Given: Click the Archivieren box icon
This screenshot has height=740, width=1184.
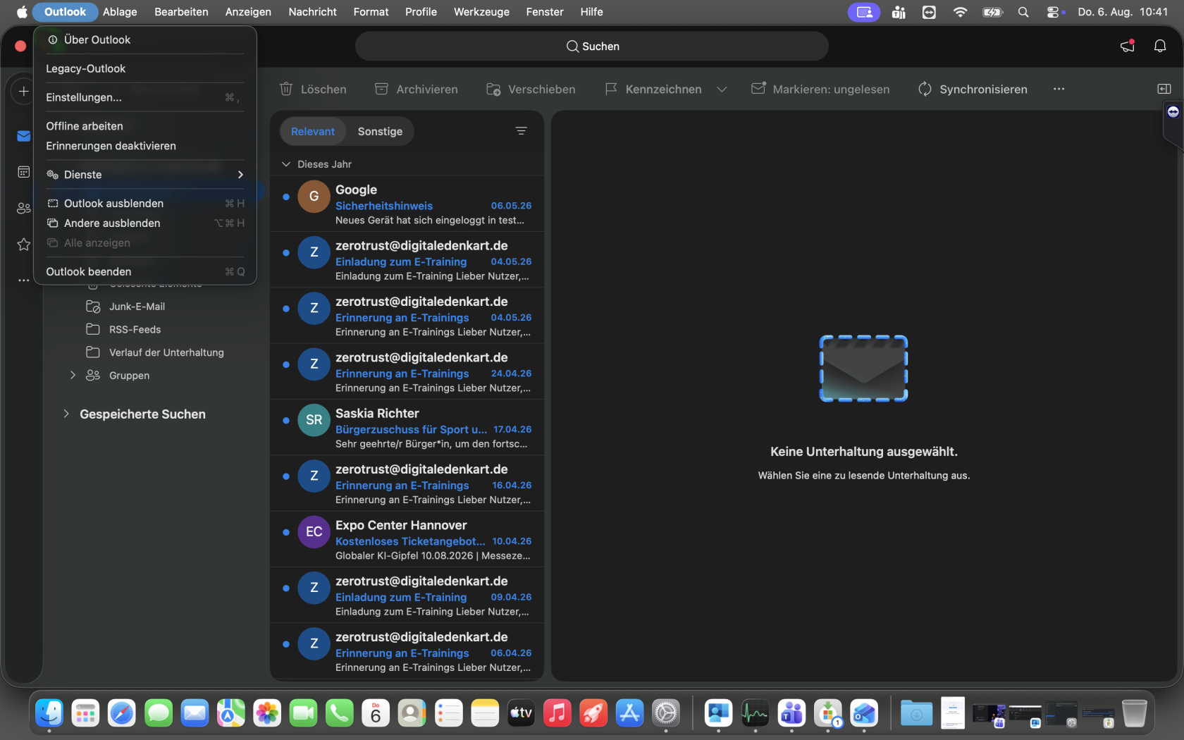Looking at the screenshot, I should point(381,89).
